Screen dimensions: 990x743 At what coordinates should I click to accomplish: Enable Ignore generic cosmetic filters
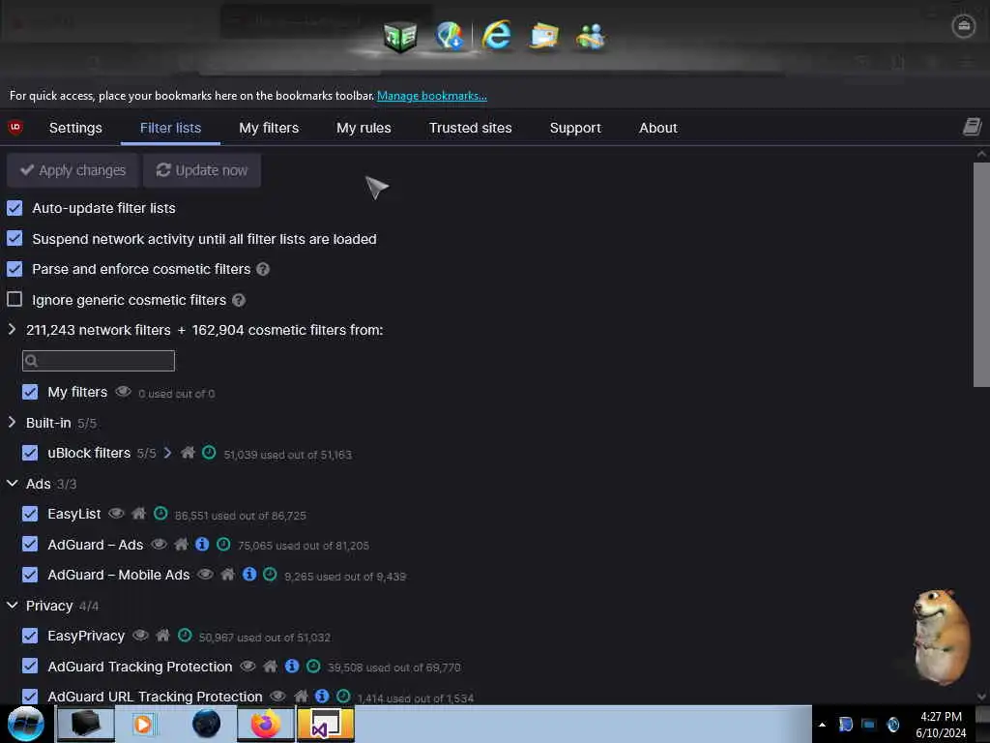(x=15, y=299)
